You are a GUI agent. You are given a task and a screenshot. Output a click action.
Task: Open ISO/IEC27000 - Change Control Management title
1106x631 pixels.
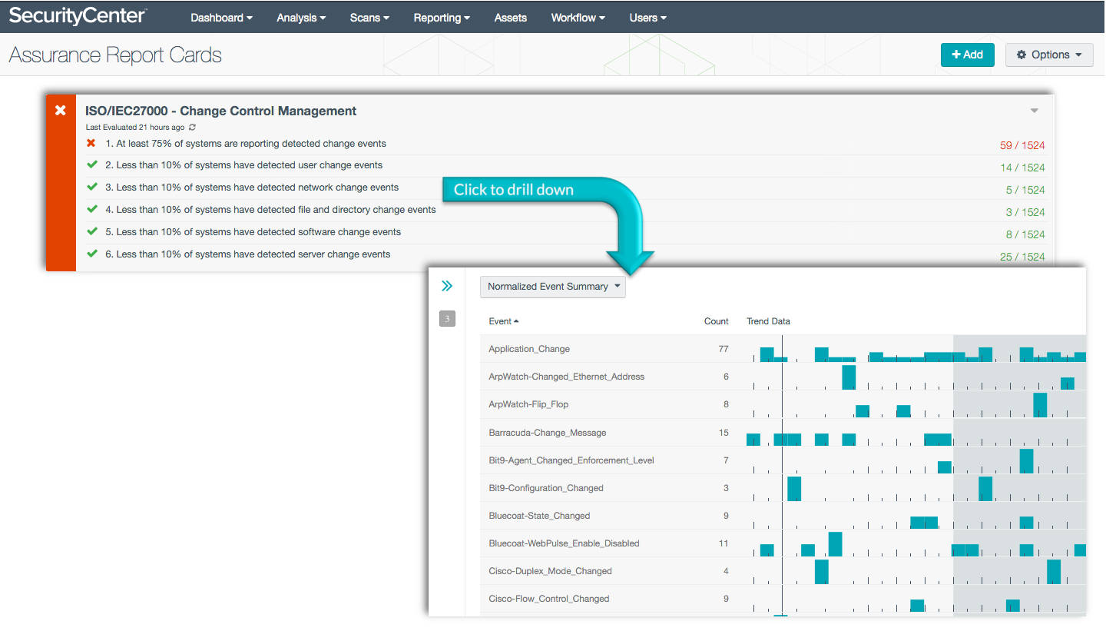(221, 111)
